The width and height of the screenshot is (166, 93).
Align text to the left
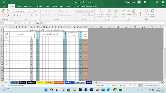pos(43,15)
